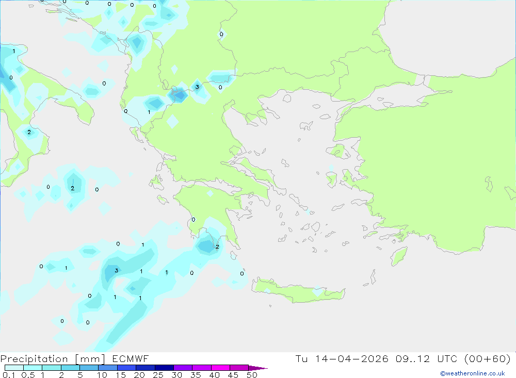Click the '15' legend scale label

pyautogui.click(x=121, y=375)
